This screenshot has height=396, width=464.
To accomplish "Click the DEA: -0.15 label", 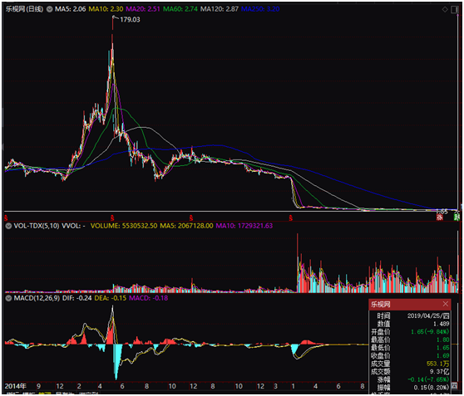I will (x=111, y=298).
